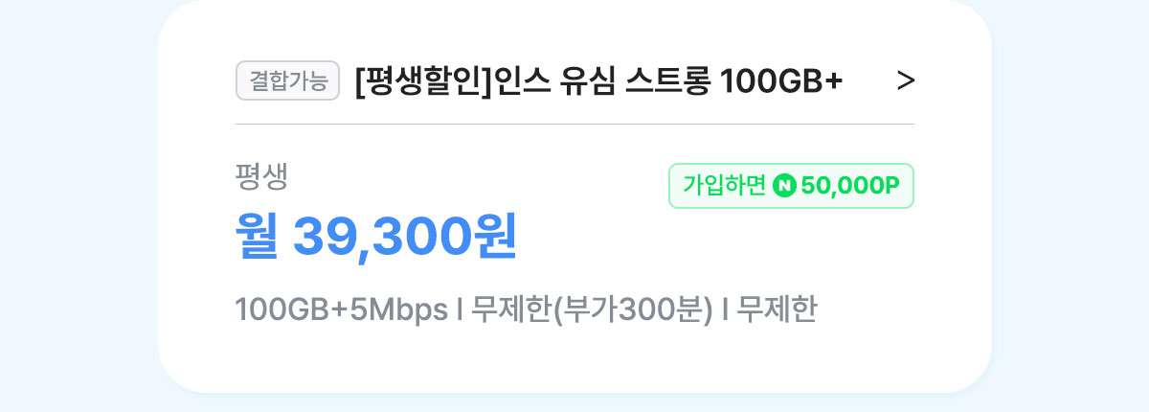Open plan details with right chevron
The height and width of the screenshot is (412, 1149).
point(905,81)
